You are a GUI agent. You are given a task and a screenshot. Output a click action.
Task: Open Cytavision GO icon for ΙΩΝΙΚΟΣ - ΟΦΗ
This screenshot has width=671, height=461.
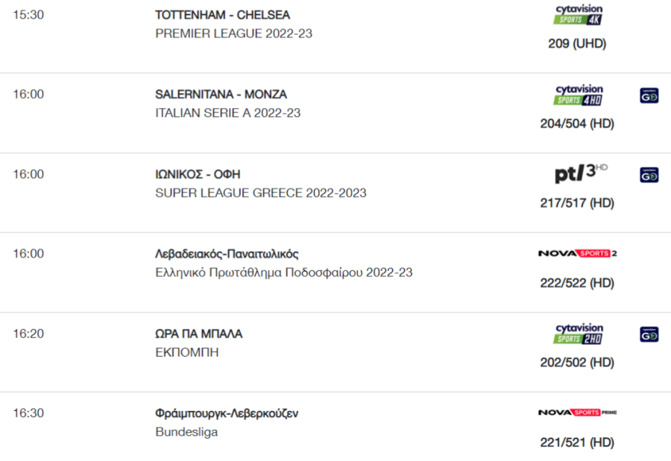click(649, 175)
